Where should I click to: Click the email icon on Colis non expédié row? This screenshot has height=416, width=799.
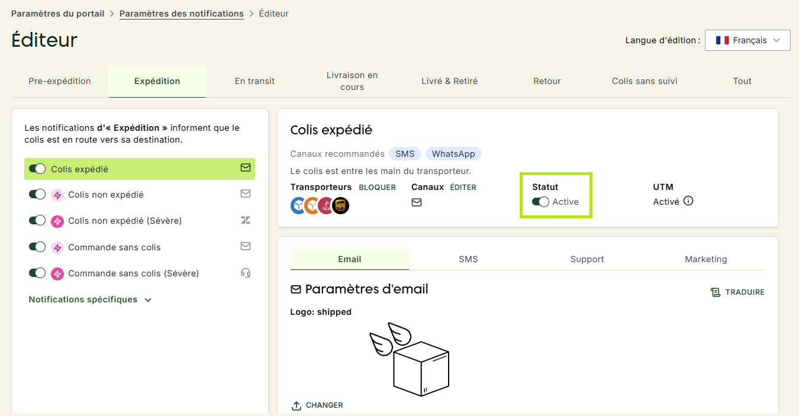point(246,194)
